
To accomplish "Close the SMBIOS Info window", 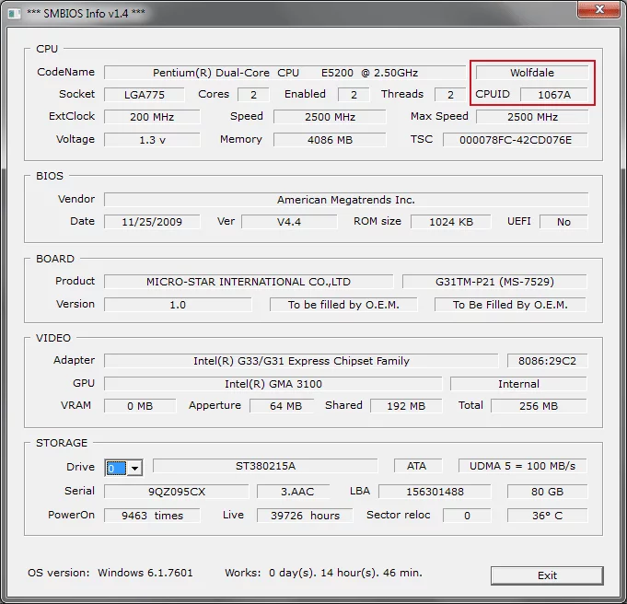I will pyautogui.click(x=599, y=9).
